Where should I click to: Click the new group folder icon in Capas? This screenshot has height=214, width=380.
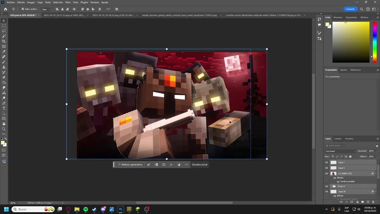[x=362, y=202]
